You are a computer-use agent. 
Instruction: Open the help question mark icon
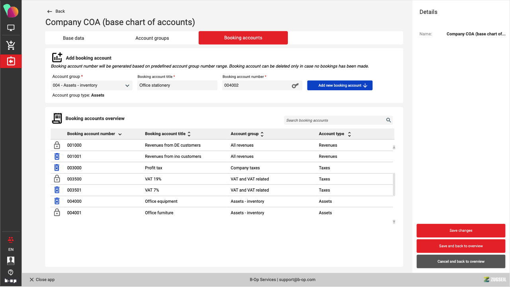pos(11,272)
